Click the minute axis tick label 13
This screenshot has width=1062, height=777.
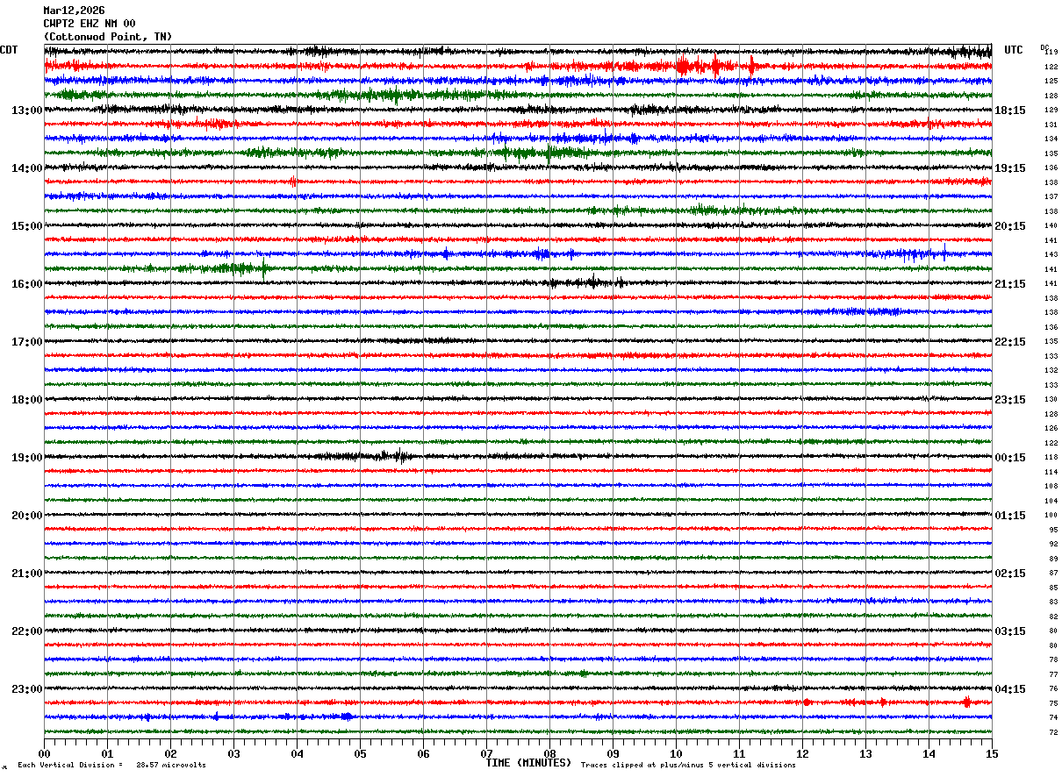pos(865,753)
